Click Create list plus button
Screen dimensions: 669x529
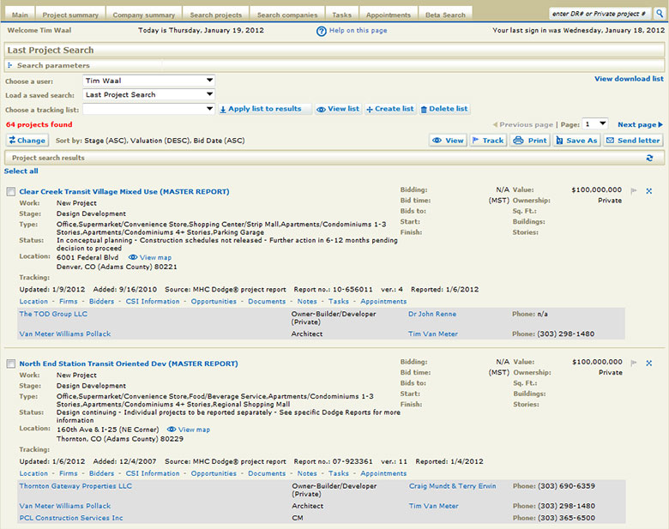coord(390,109)
